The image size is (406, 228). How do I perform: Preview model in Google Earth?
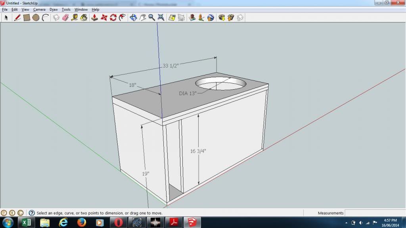pos(211,17)
